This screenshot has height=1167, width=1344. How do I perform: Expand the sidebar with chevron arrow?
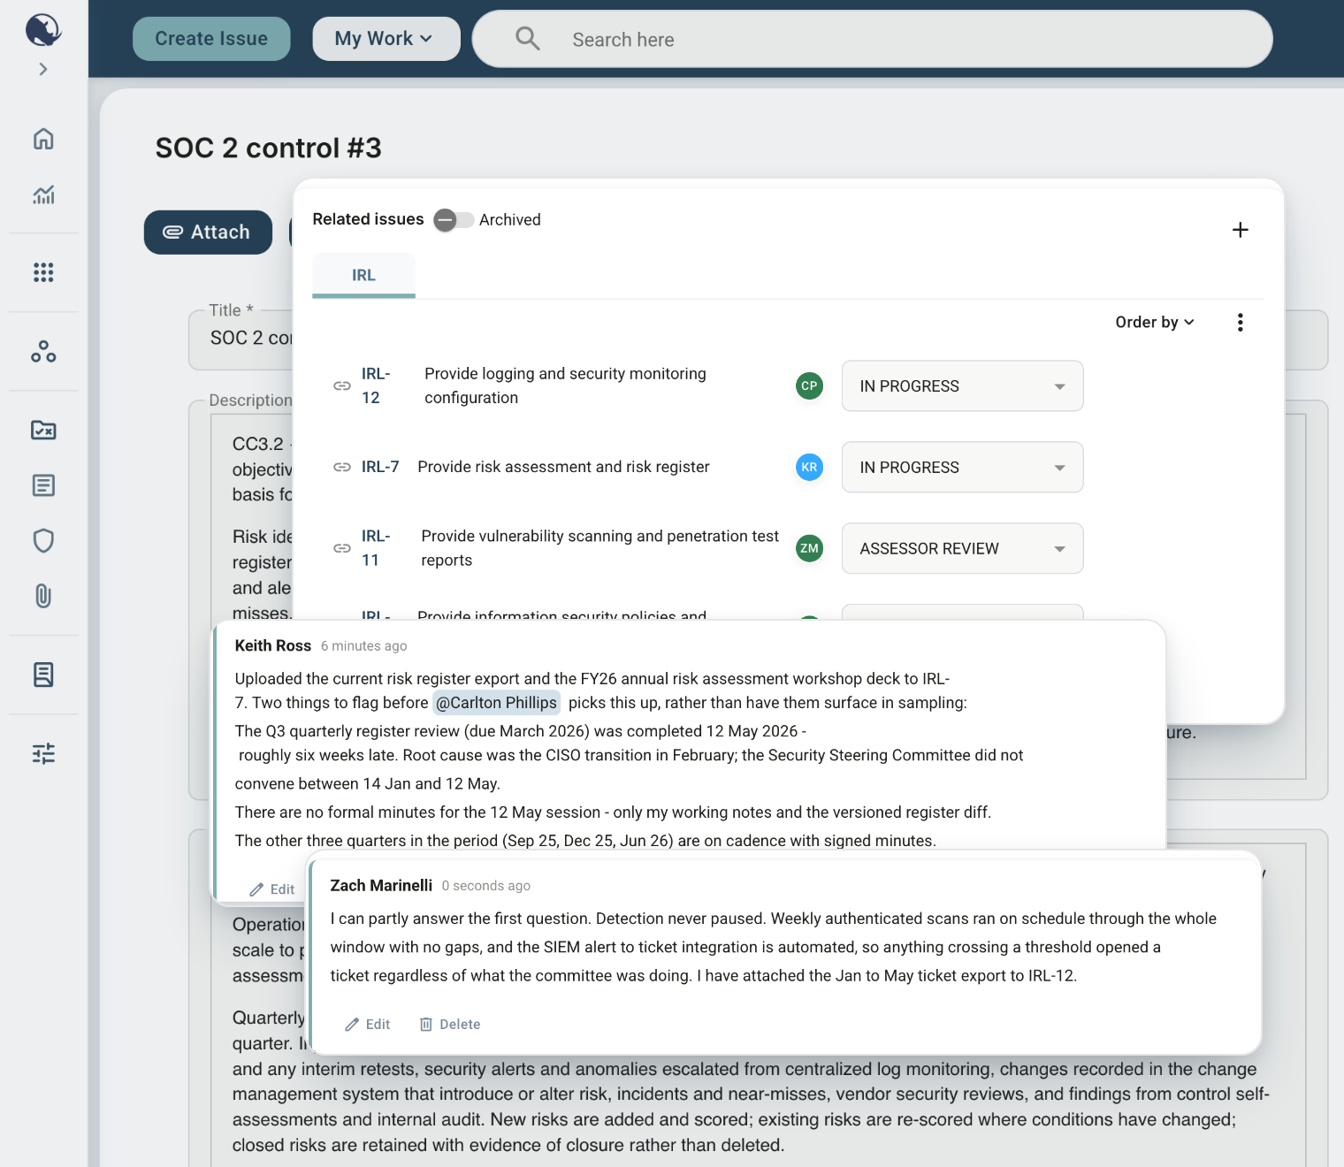coord(43,69)
